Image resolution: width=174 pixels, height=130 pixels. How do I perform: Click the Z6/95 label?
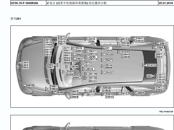point(92,57)
